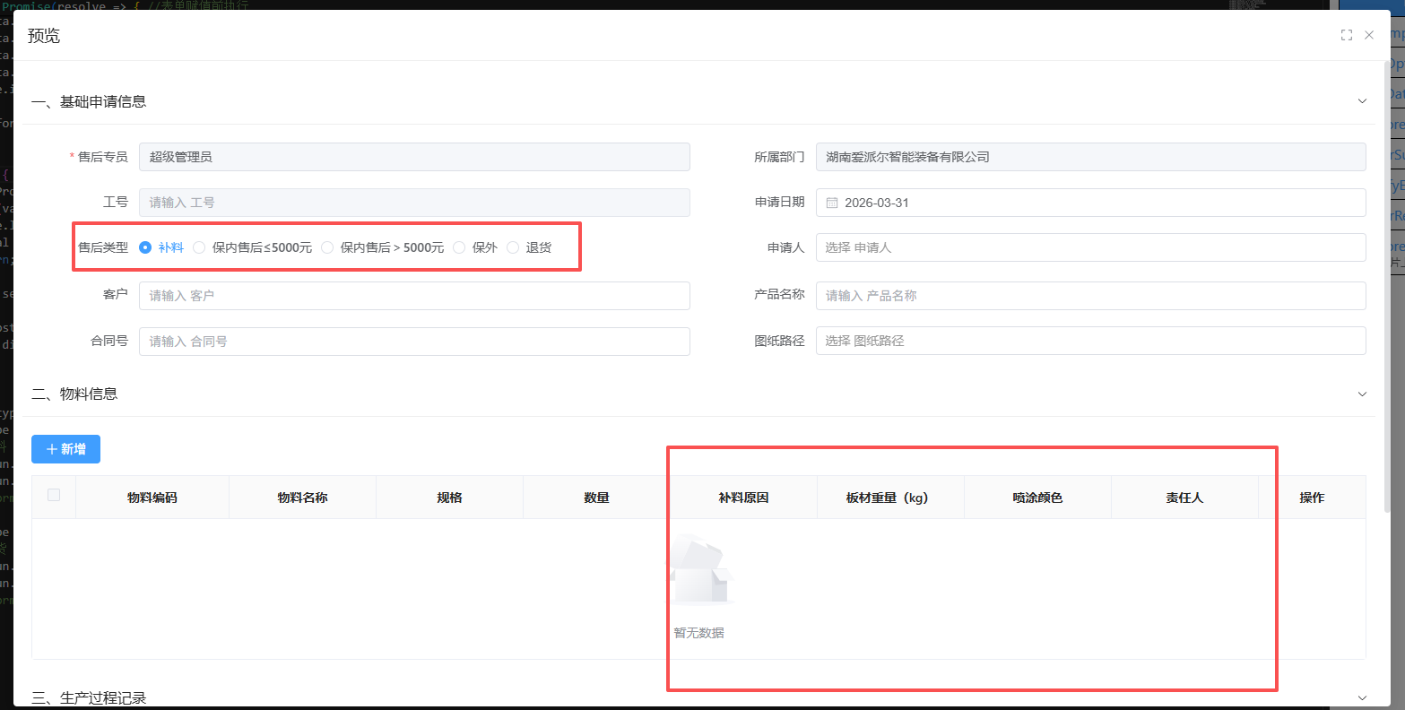Click the plus 新增 button
Image resolution: width=1405 pixels, height=710 pixels.
[65, 449]
